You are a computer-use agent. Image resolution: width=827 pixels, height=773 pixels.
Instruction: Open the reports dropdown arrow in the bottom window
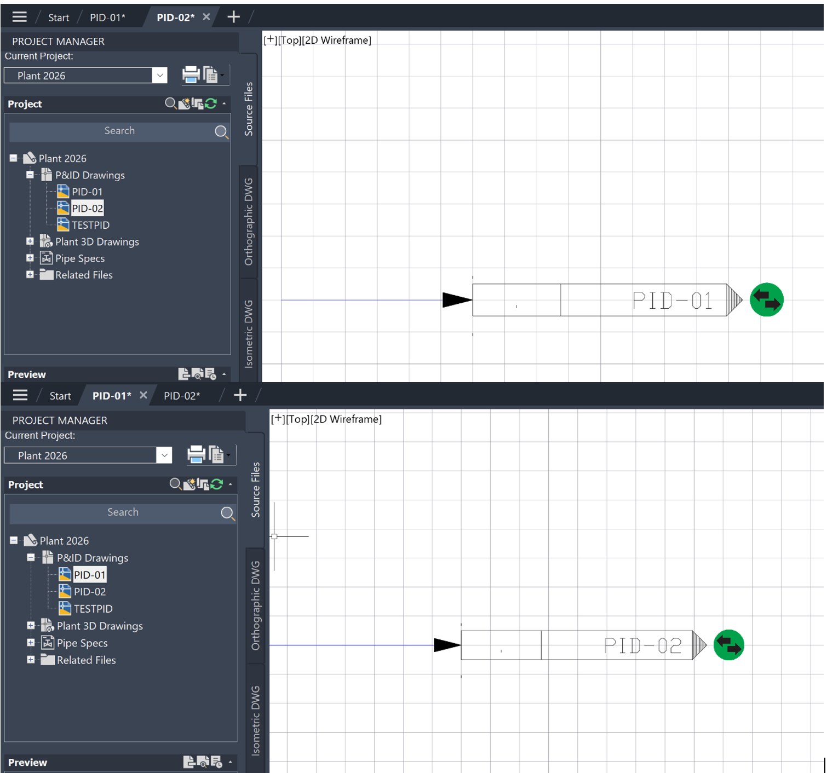(228, 455)
